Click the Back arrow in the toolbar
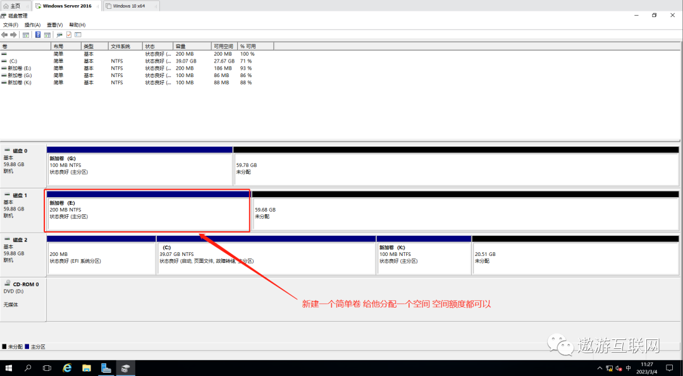 pos(4,35)
